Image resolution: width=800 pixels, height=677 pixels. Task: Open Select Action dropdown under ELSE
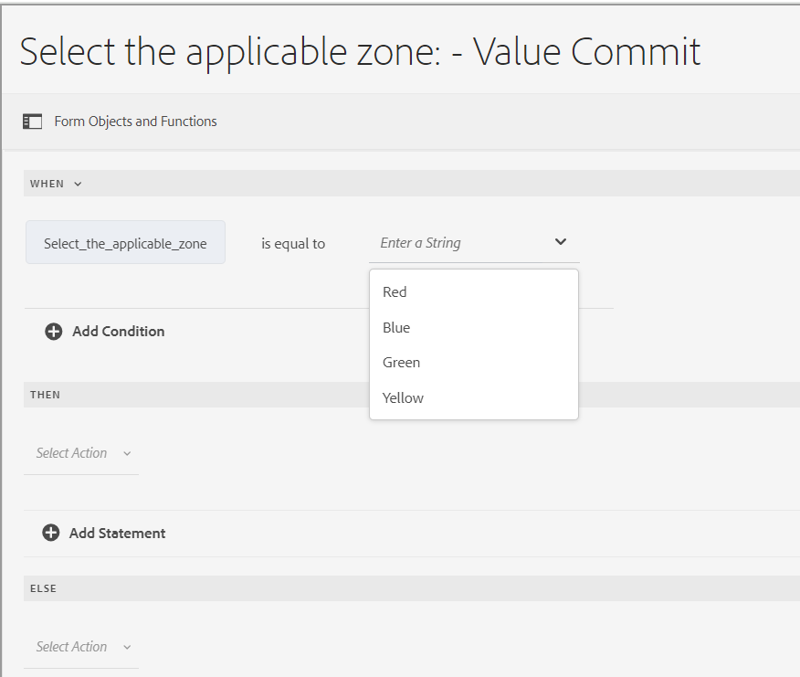click(83, 647)
